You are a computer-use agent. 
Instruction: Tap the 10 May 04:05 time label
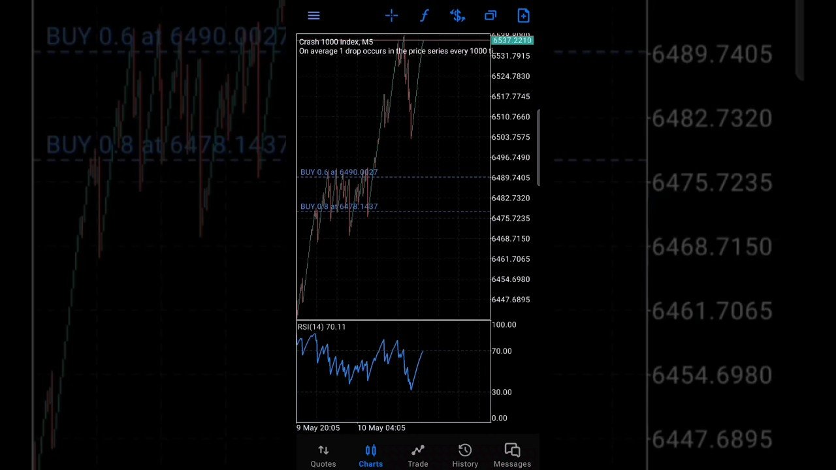coord(381,428)
